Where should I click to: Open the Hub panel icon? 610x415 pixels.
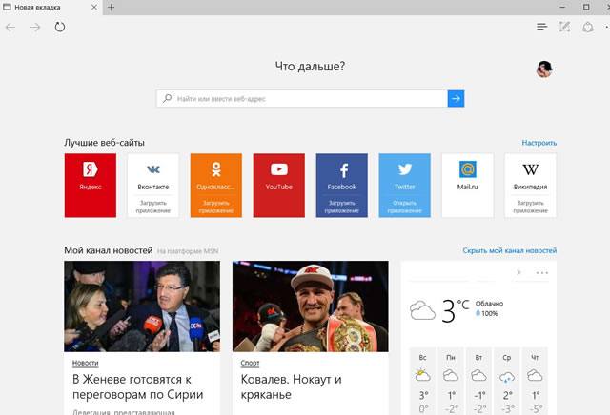[542, 27]
